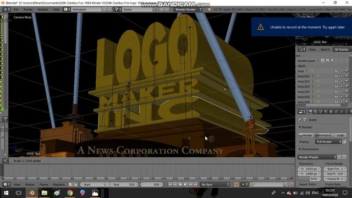
Task: Open Windows Start menu
Action: (x=6, y=193)
